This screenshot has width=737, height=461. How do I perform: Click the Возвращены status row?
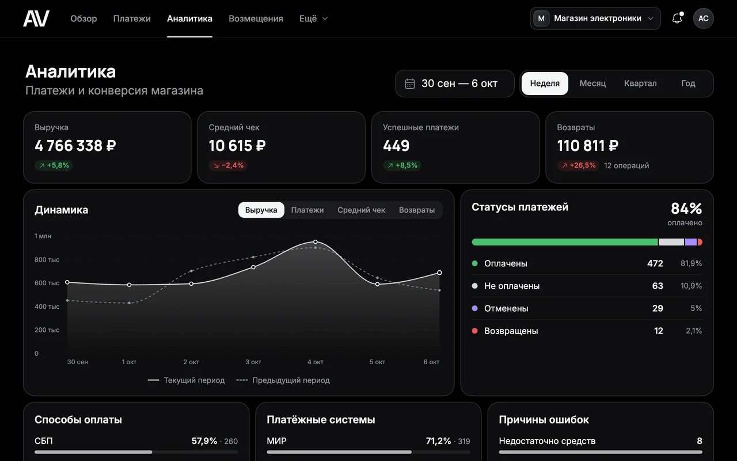(587, 331)
